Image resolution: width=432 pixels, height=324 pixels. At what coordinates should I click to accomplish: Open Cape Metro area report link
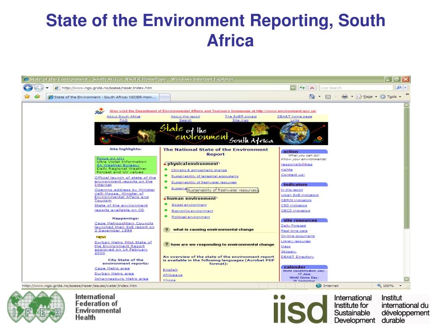pos(112,268)
